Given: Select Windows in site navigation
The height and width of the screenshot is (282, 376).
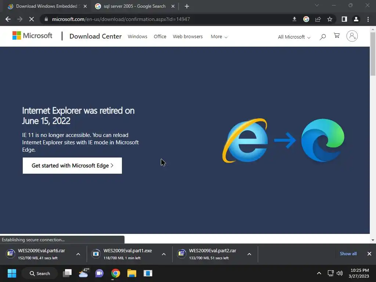Looking at the screenshot, I should 137,36.
